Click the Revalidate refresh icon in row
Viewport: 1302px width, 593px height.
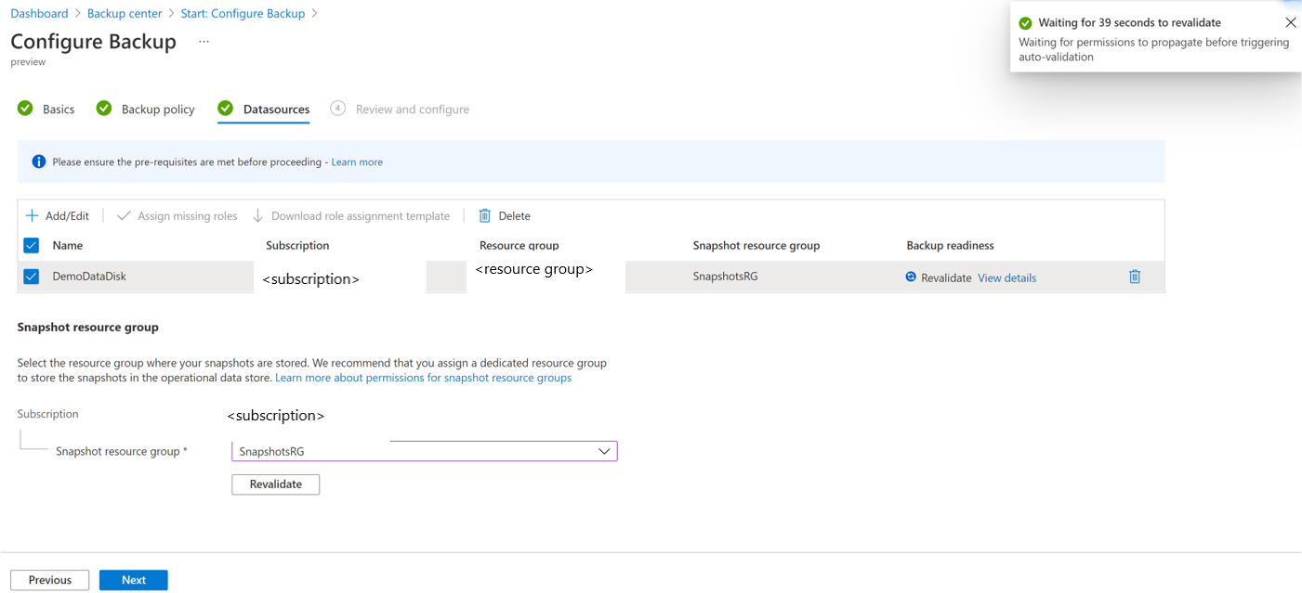coord(911,277)
